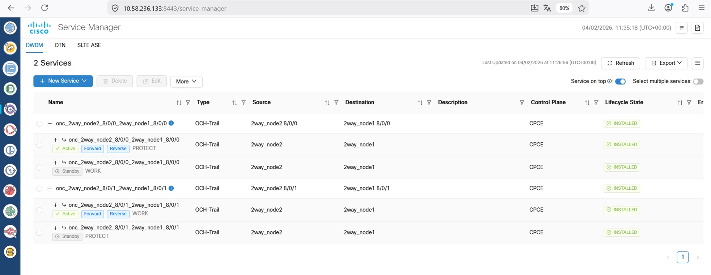Expand the 8/0/1 Standby PROTECT sub-row
This screenshot has height=275, width=711.
pyautogui.click(x=55, y=228)
